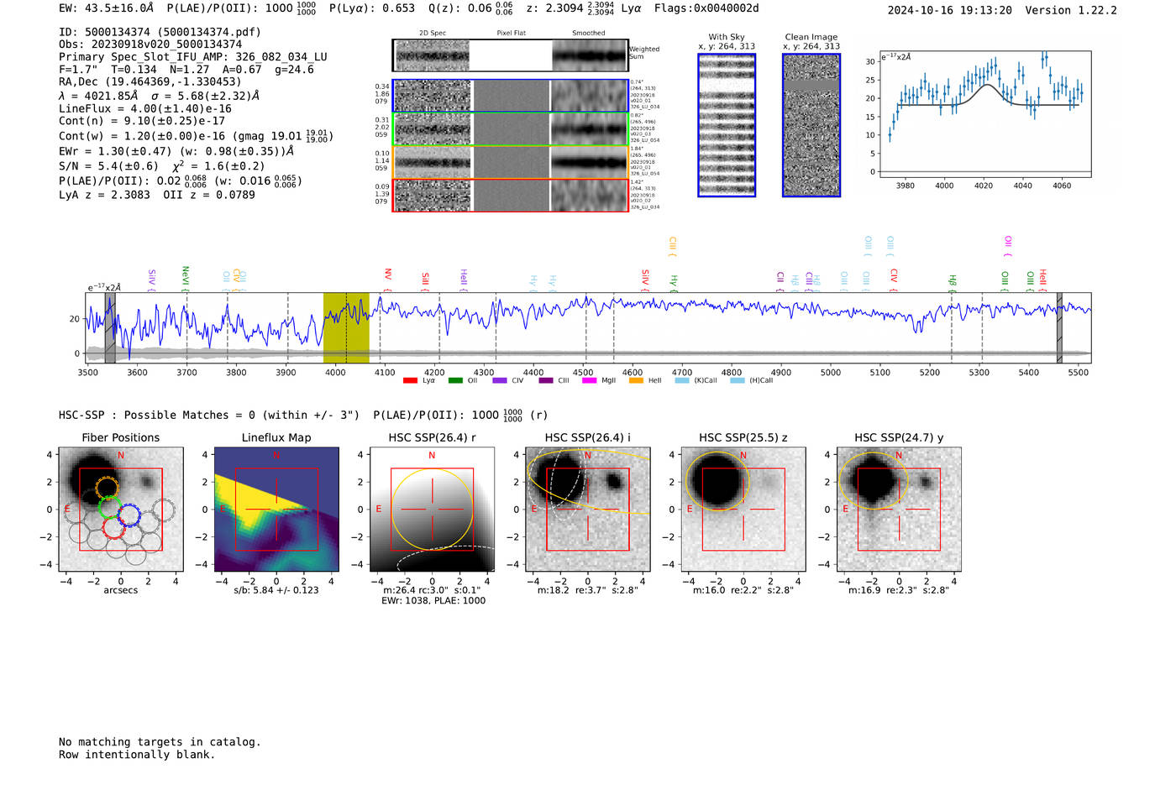Click the 'S/N = 5.4(±0.6)' value
Image resolution: width=1176 pixels, height=800 pixels.
point(108,166)
